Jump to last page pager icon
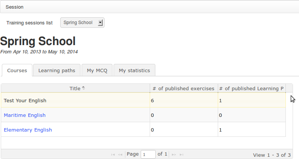Screen dimensions: 299x159 tap(182, 154)
